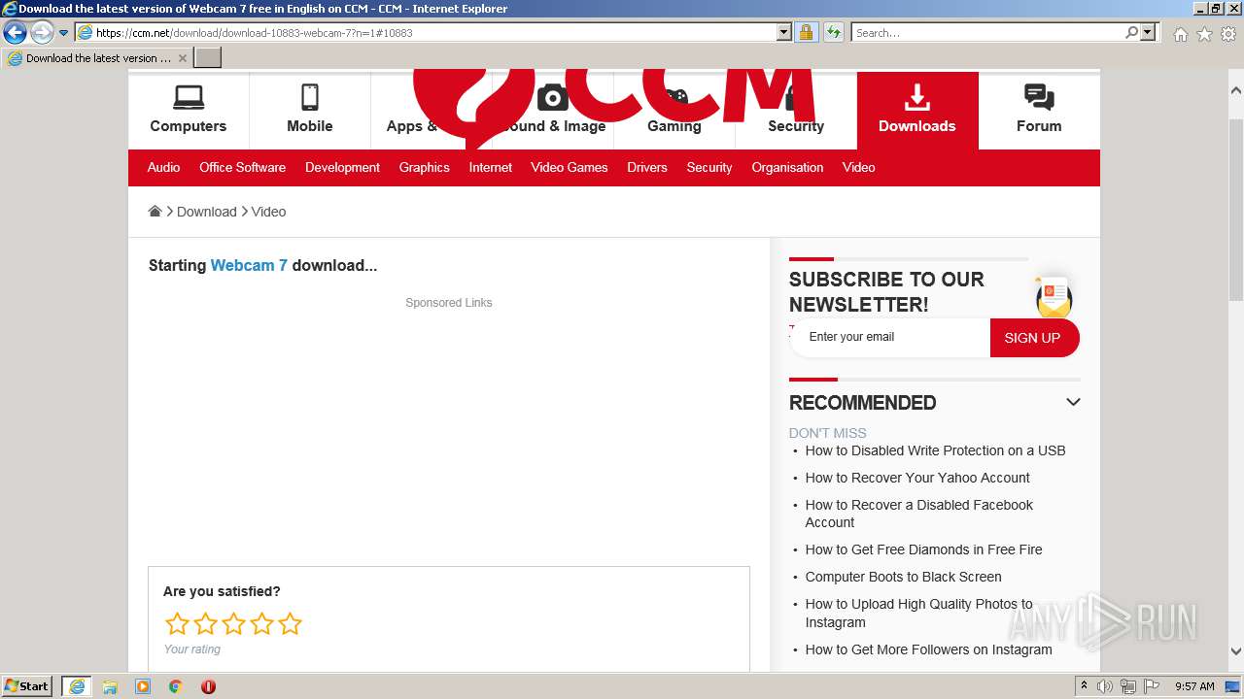Click the browser Back arrow
This screenshot has height=699, width=1244.
coord(16,33)
